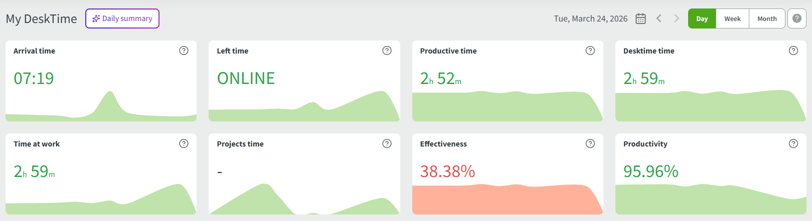The width and height of the screenshot is (812, 221).
Task: Click the Desktime time help icon
Action: click(x=793, y=50)
